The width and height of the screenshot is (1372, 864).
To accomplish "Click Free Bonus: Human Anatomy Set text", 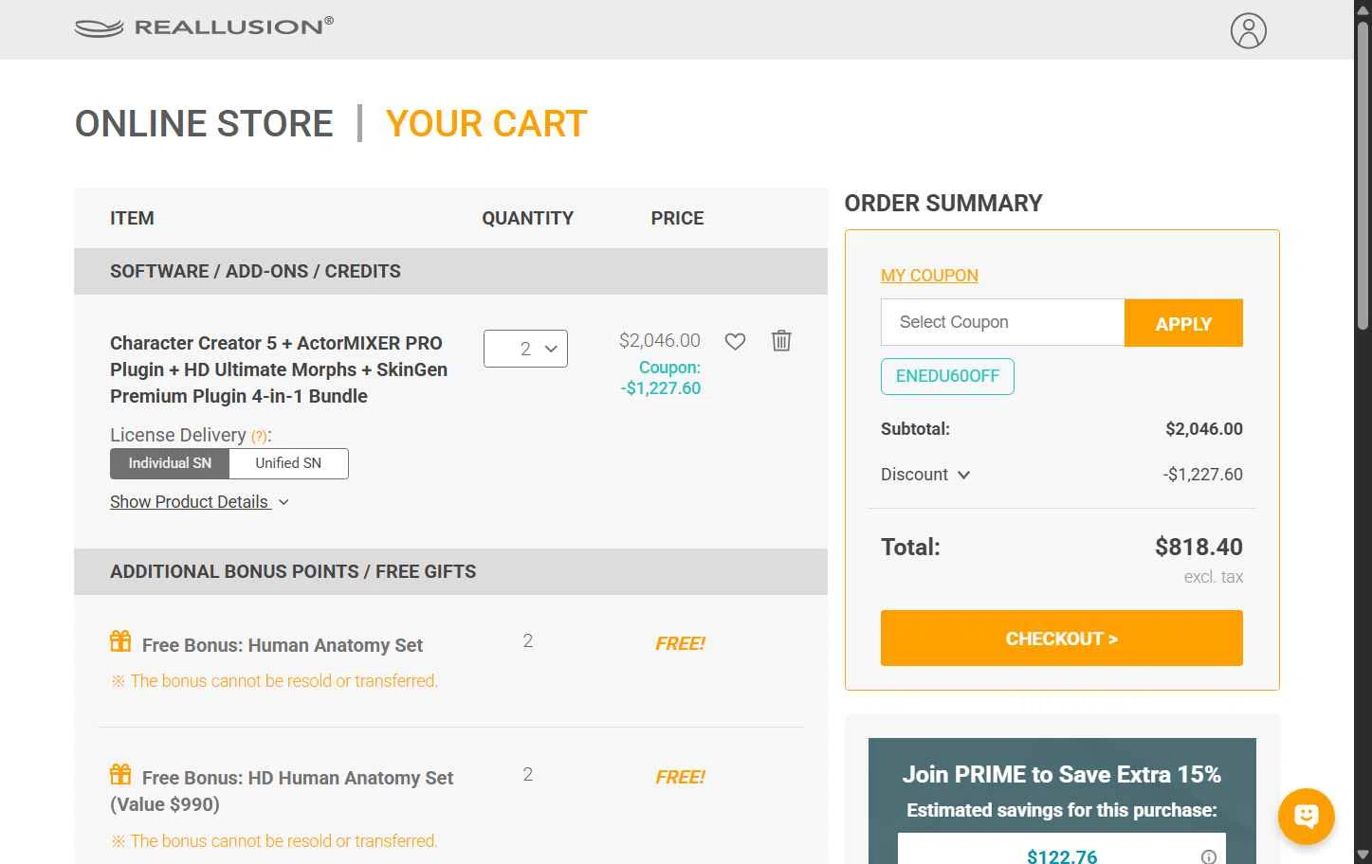I will coord(283,645).
